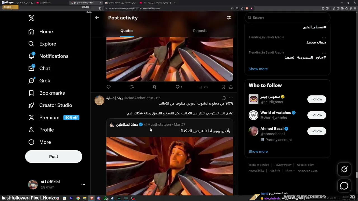Click the Grok icon on ZiadArchetictur's post
This screenshot has width=358, height=201.
[224, 98]
